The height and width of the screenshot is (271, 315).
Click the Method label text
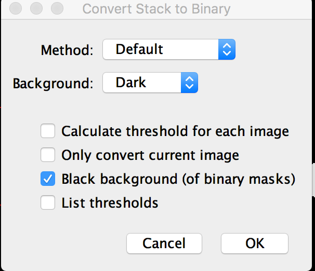pyautogui.click(x=67, y=50)
